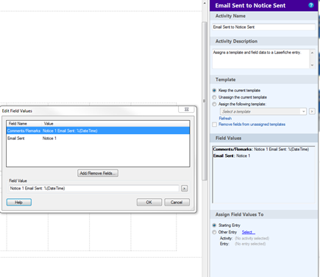The height and width of the screenshot is (277, 320).
Task: Open the Select a template dropdown
Action: pyautogui.click(x=263, y=111)
